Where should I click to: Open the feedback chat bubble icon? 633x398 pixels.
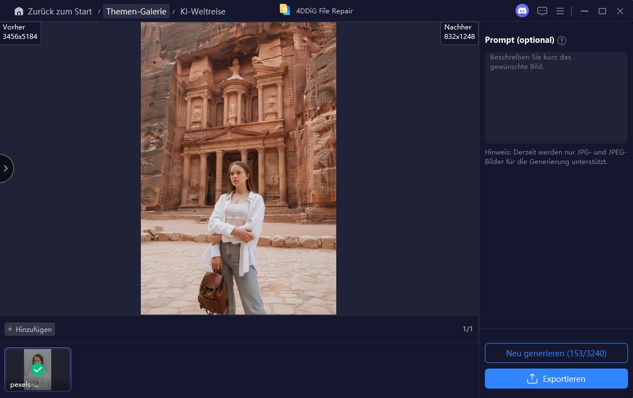[x=542, y=11]
